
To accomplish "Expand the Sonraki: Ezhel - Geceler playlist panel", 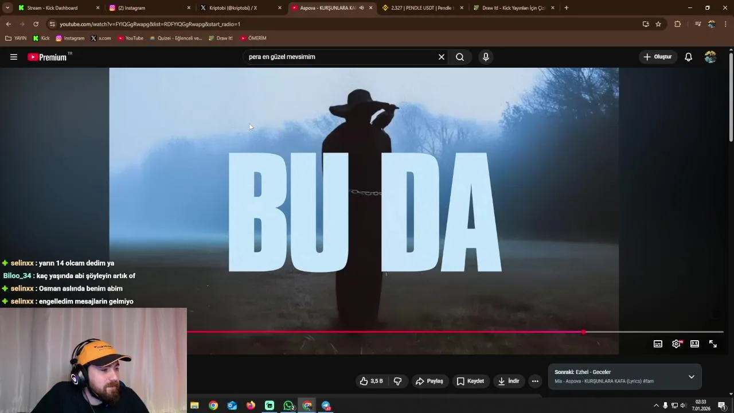I will [x=692, y=377].
